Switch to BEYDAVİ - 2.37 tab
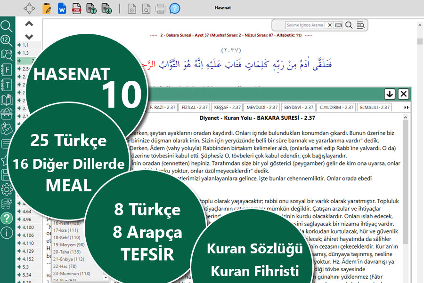The height and width of the screenshot is (283, 424). click(299, 107)
